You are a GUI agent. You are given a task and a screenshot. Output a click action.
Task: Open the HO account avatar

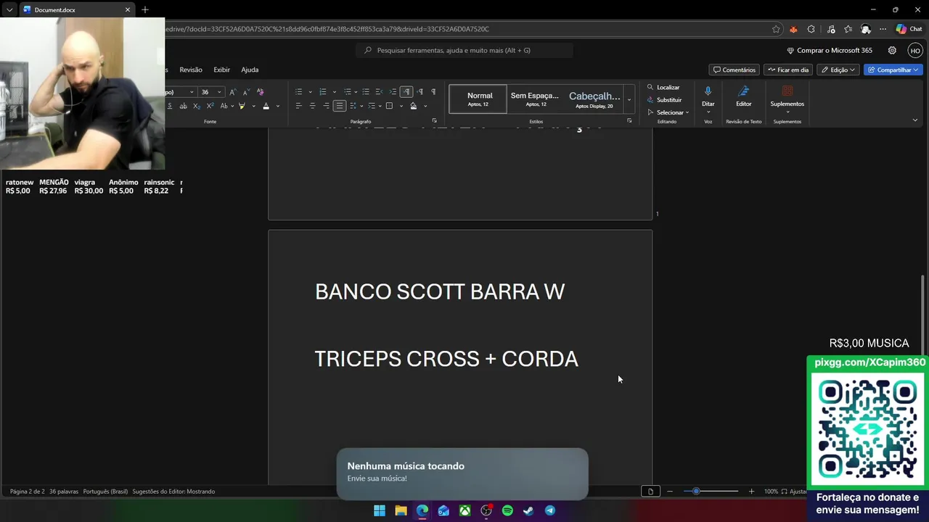point(915,51)
